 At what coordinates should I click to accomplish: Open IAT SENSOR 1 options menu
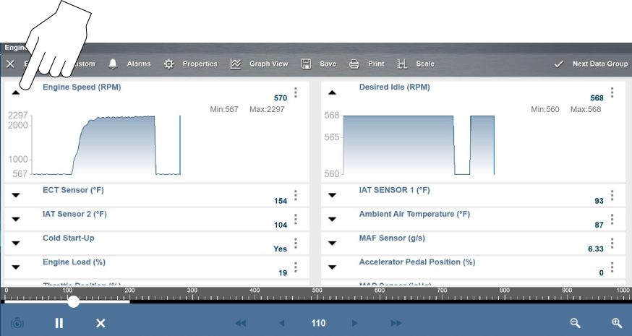(612, 195)
